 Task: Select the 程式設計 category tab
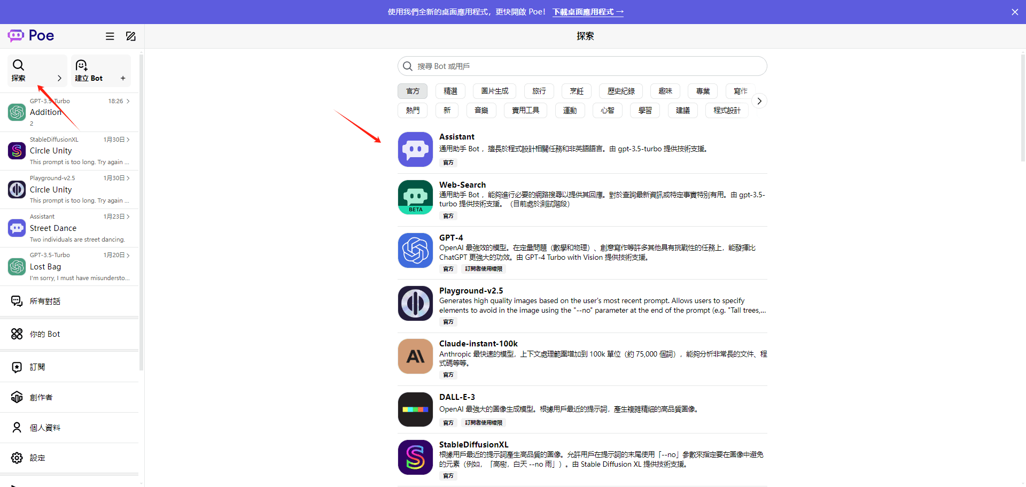pos(727,111)
